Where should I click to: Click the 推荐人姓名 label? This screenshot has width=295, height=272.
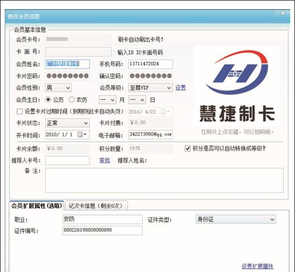(x=132, y=160)
